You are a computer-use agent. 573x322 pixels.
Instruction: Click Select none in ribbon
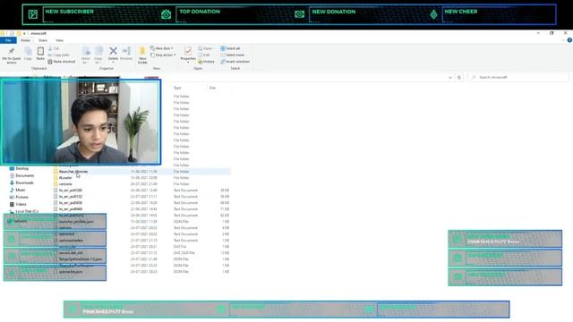click(x=232, y=55)
